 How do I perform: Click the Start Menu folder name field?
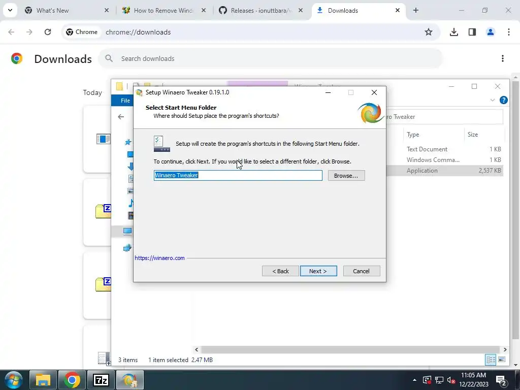pyautogui.click(x=238, y=175)
